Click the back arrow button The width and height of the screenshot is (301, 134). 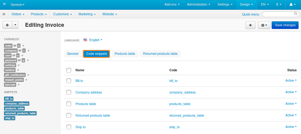[7, 25]
